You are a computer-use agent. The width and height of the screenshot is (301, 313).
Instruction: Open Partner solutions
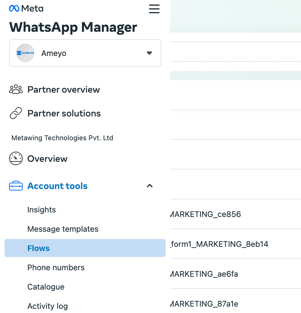64,113
